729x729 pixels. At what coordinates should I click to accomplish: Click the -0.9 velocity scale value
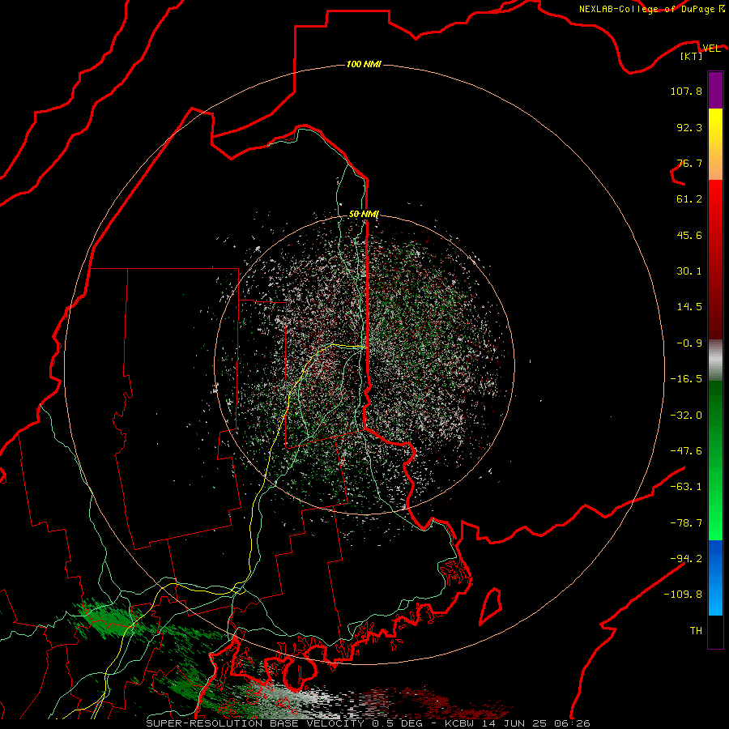pos(689,343)
